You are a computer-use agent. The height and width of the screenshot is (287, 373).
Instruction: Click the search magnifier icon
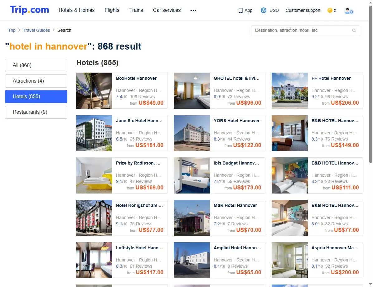354,31
